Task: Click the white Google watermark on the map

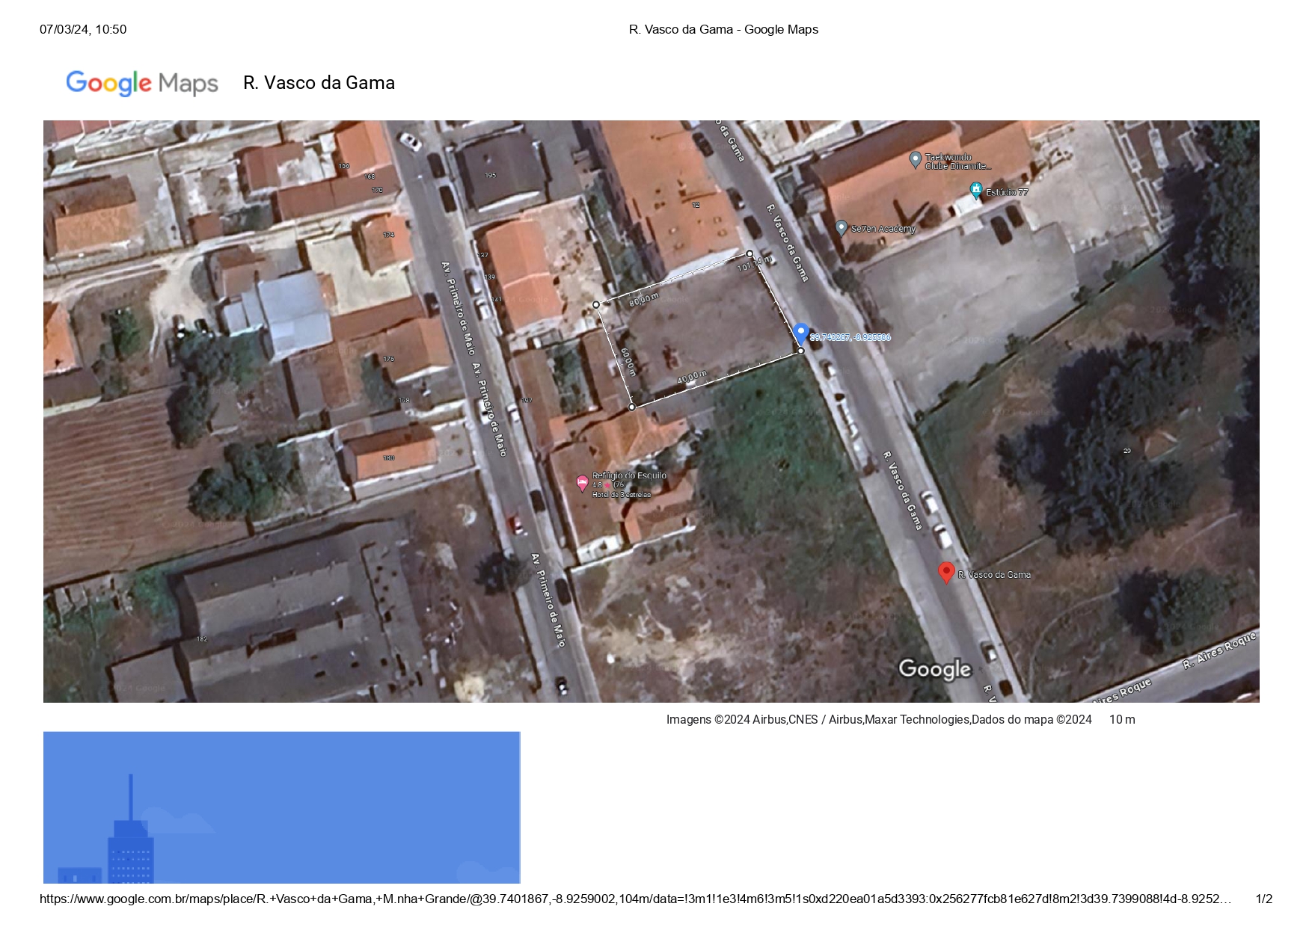Action: tap(935, 669)
